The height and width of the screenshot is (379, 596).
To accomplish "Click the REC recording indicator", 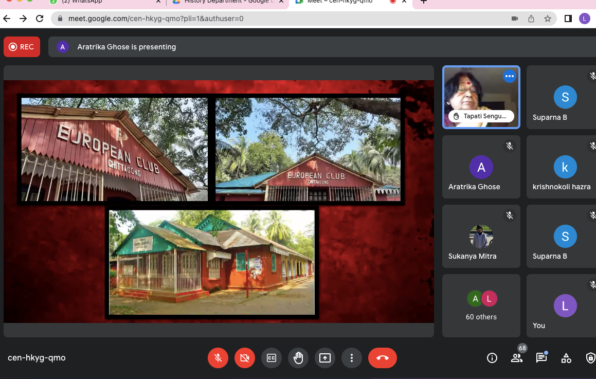I will click(x=21, y=47).
